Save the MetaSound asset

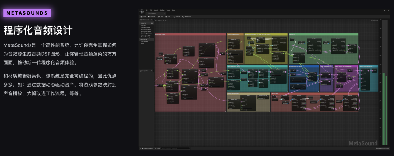143,16
